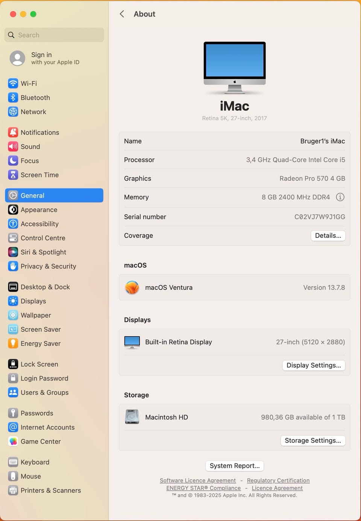Open Desktop & Dock icon
The image size is (361, 521).
13,287
